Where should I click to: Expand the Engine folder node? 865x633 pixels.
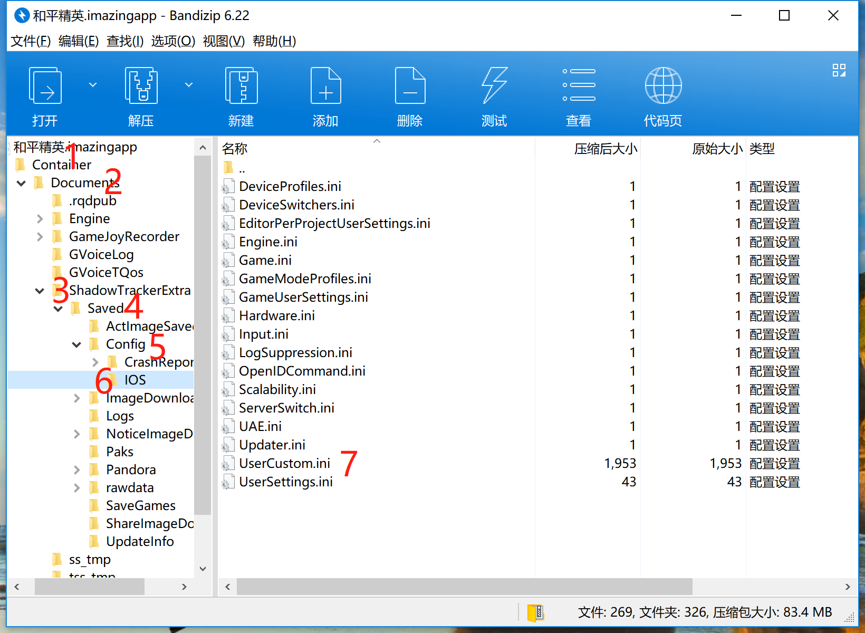[x=40, y=219]
